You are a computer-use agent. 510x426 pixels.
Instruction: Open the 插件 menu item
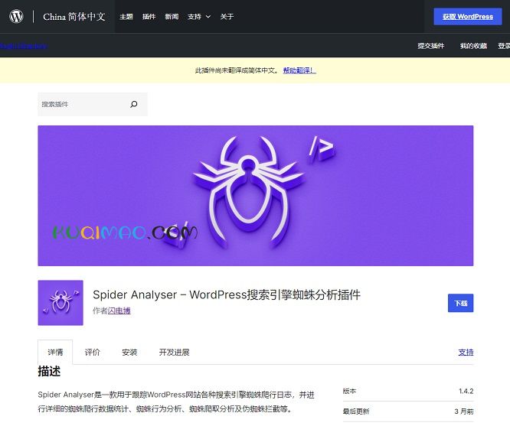click(149, 17)
